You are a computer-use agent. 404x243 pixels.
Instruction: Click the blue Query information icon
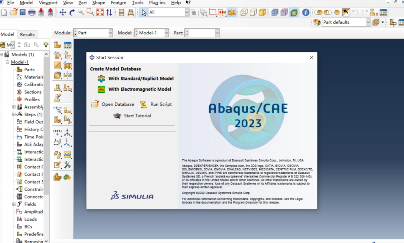306,12
